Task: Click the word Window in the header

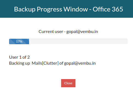Action: [76, 9]
